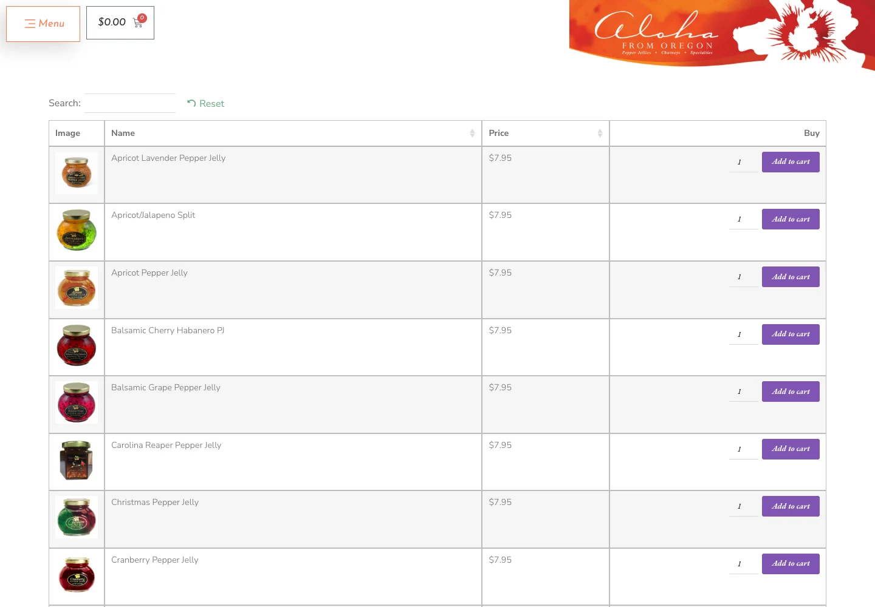Select the $7.95 price of Carolina Reaper Pepper Jelly
Screen dimensions: 875x607
pyautogui.click(x=500, y=445)
